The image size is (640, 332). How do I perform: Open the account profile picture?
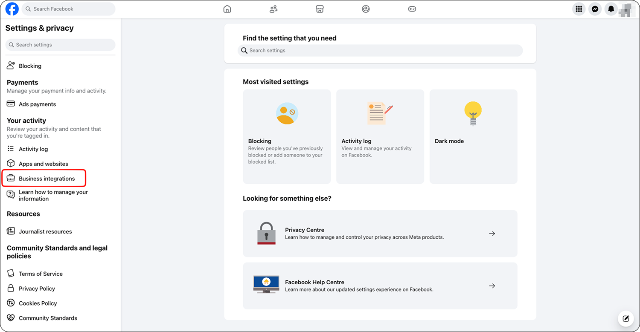(626, 9)
